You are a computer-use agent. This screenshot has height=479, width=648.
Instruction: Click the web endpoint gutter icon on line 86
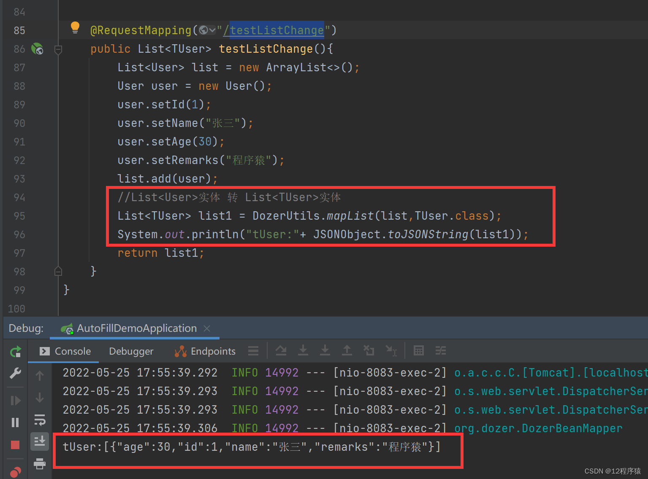click(38, 49)
